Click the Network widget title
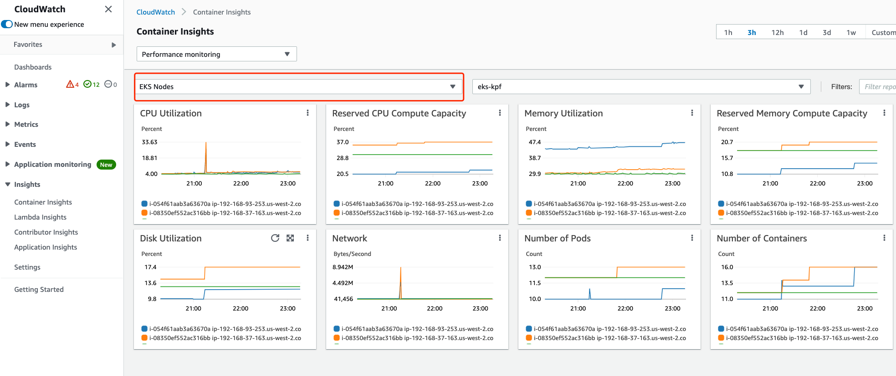Image resolution: width=896 pixels, height=376 pixels. [349, 238]
